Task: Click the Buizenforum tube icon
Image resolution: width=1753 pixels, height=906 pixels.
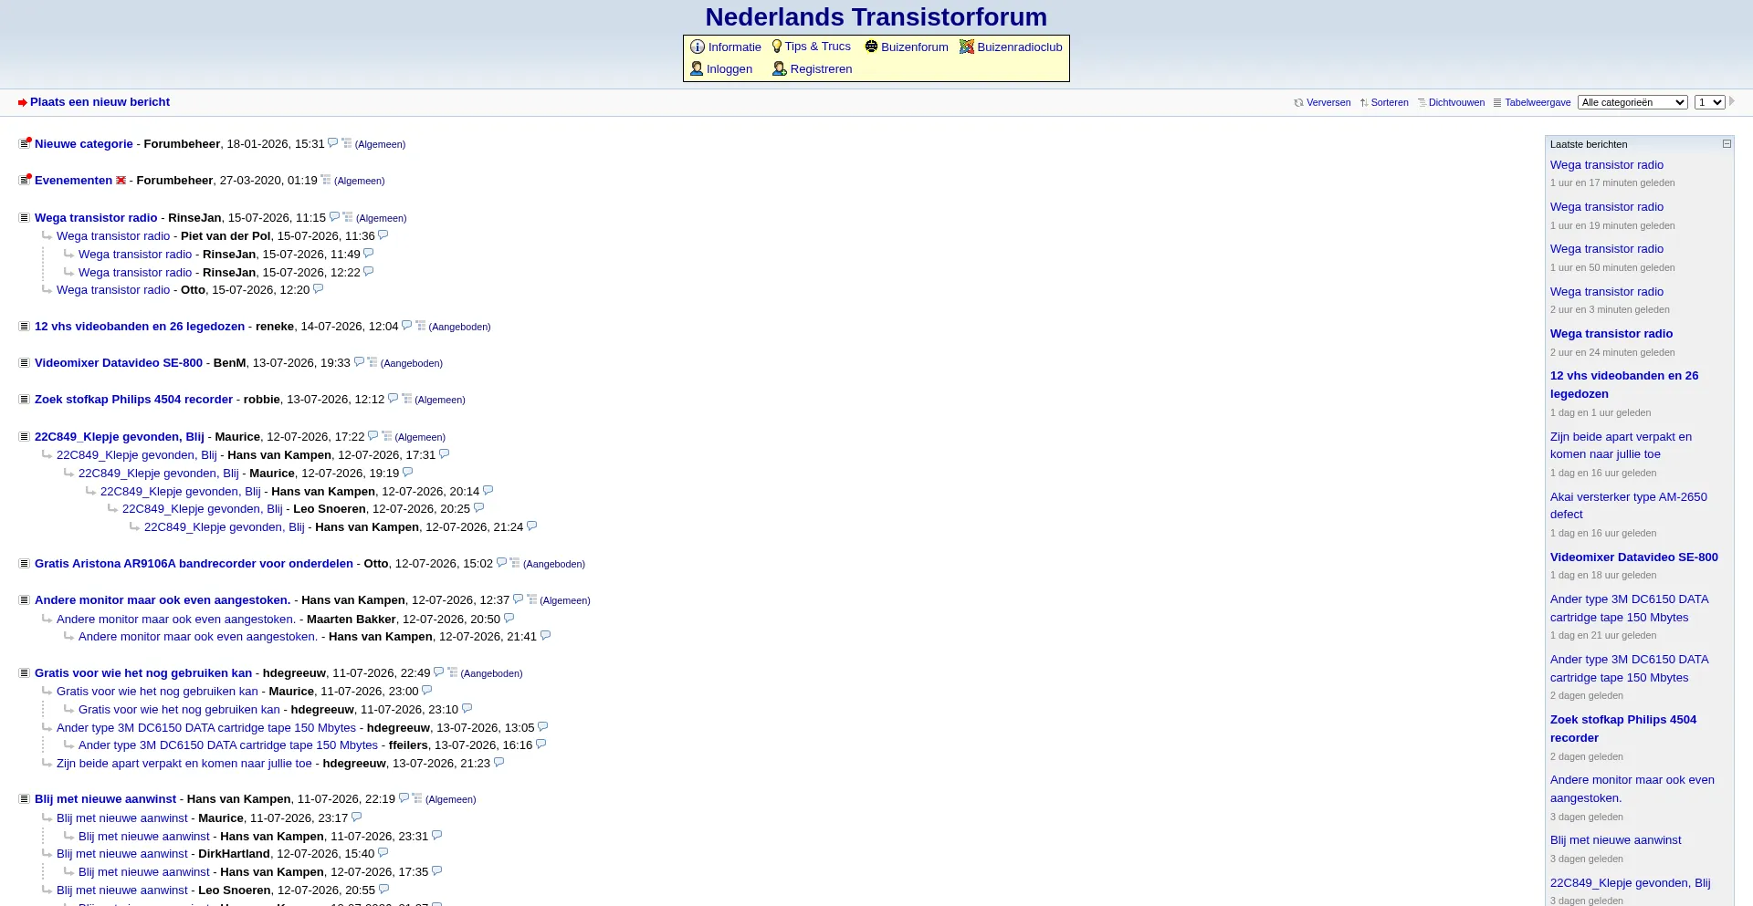Action: point(871,47)
